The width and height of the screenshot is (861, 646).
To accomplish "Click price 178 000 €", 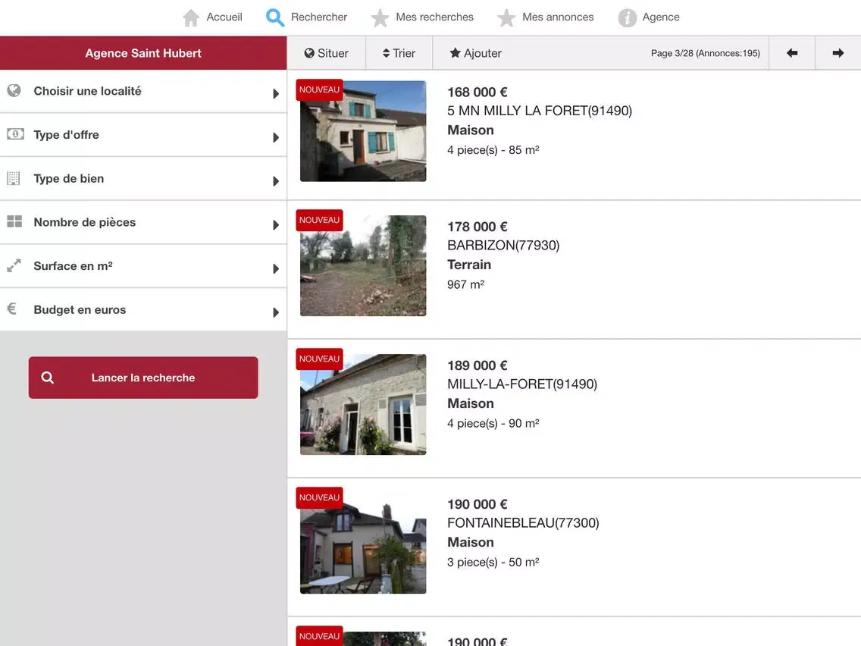I will (x=477, y=226).
